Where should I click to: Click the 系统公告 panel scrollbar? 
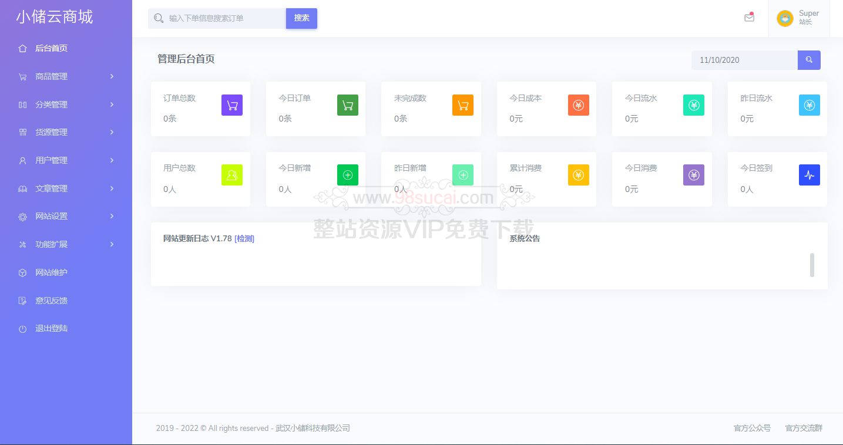tap(812, 265)
